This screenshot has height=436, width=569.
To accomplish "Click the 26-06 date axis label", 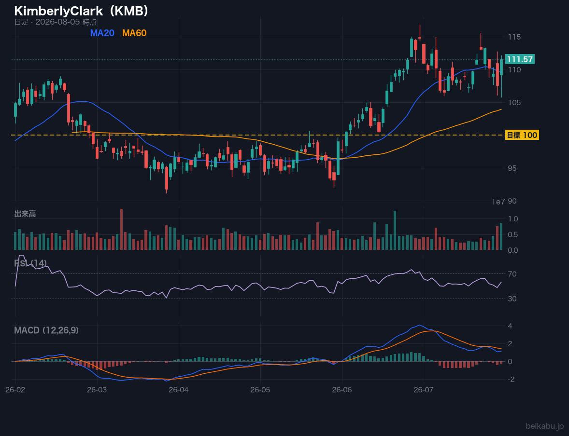I will tap(342, 390).
